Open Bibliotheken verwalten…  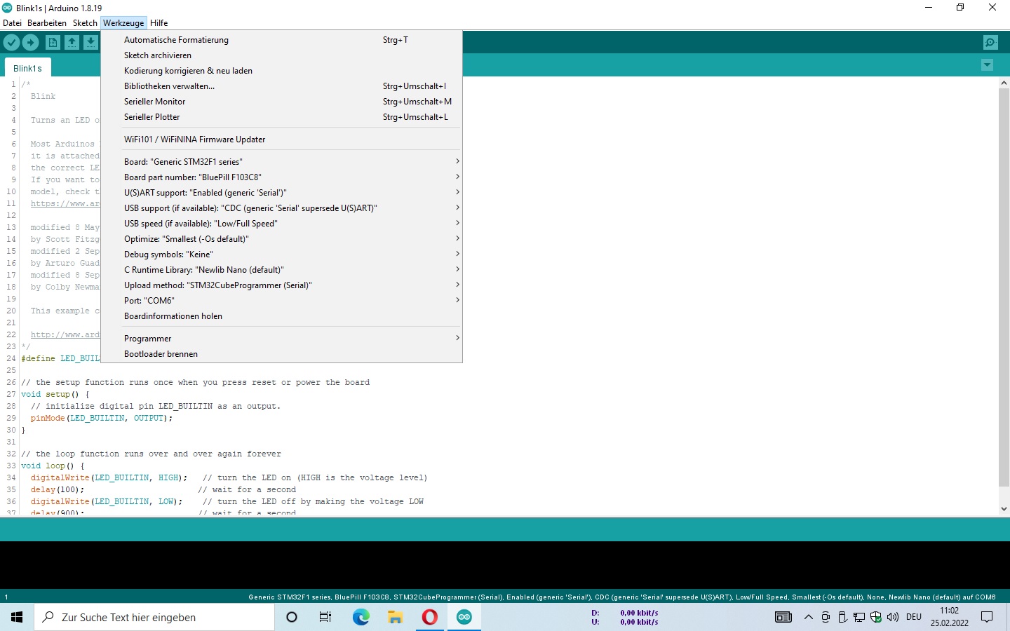click(x=281, y=86)
